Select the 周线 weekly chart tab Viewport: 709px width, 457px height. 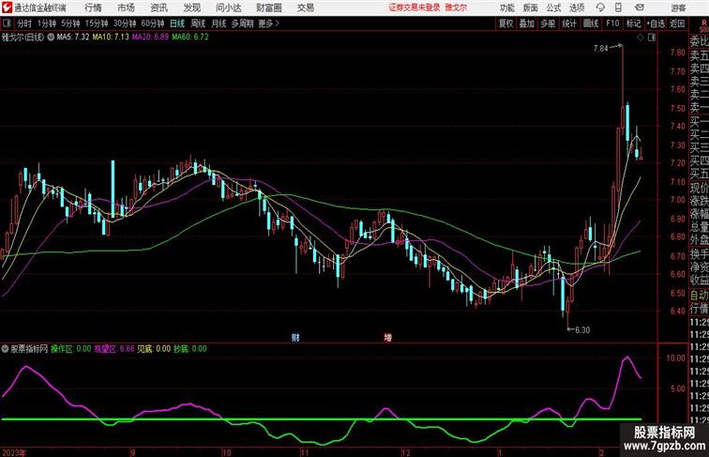[x=198, y=23]
